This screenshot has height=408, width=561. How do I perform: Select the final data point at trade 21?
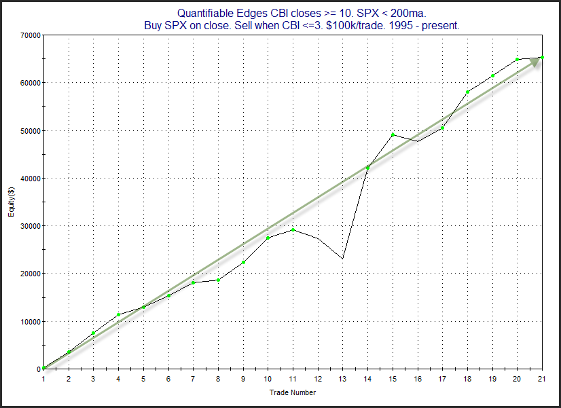pyautogui.click(x=542, y=57)
